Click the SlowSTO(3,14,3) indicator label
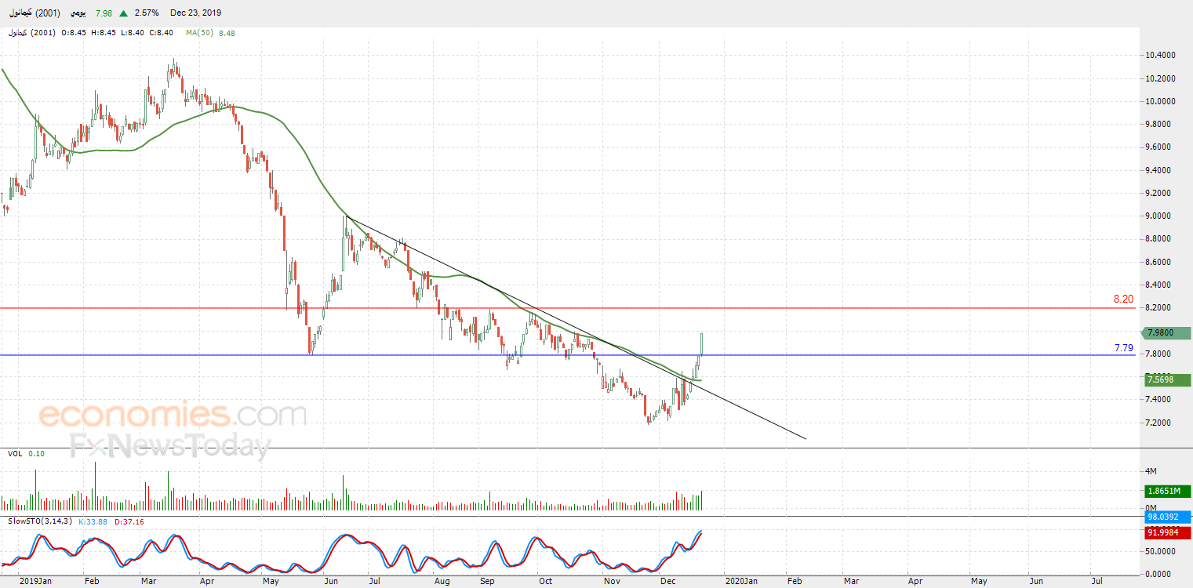This screenshot has width=1193, height=588. [41, 521]
